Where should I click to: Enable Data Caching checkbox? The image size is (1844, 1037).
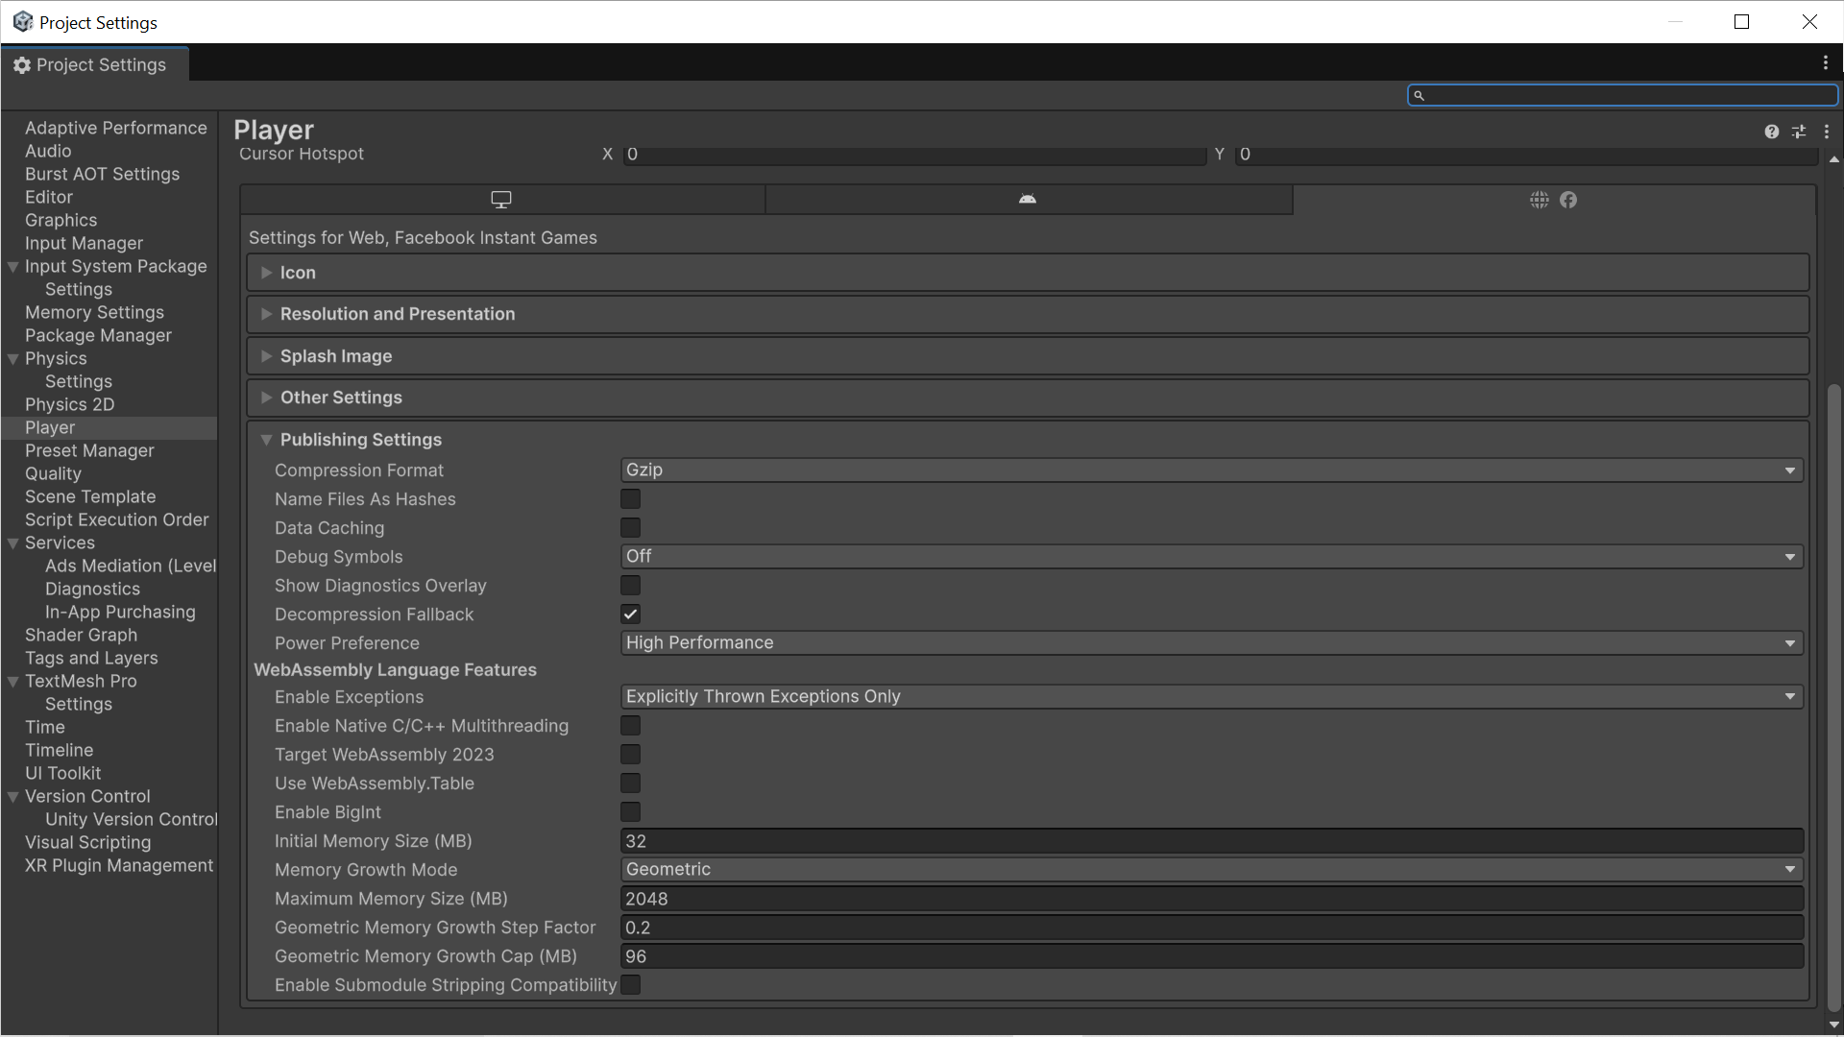(630, 528)
